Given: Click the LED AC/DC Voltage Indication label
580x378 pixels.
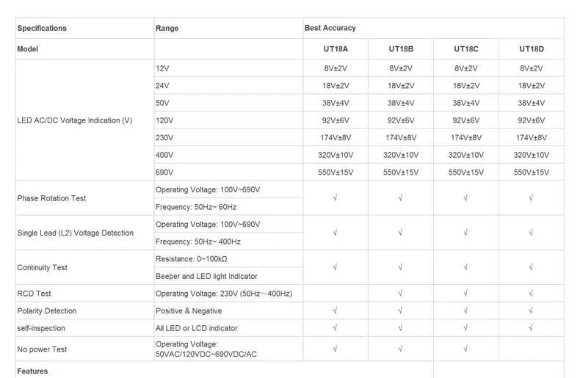Looking at the screenshot, I should click(75, 120).
